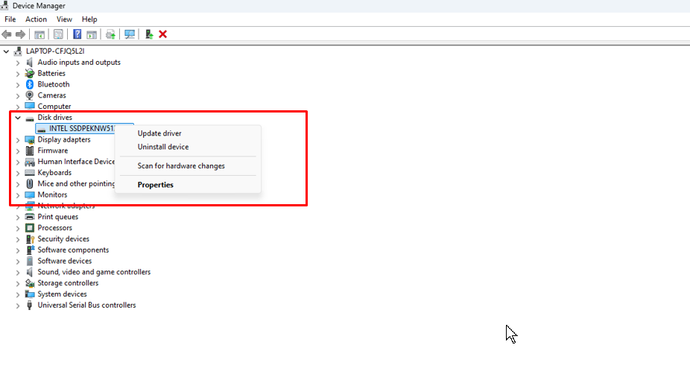Expand the Audio inputs and outputs node
This screenshot has height=383, width=690.
coord(18,63)
